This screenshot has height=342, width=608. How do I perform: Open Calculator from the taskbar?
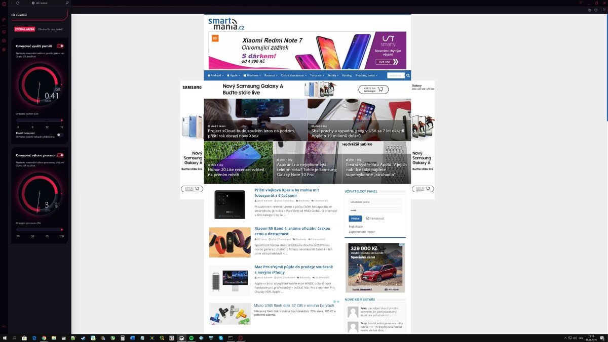(x=123, y=337)
